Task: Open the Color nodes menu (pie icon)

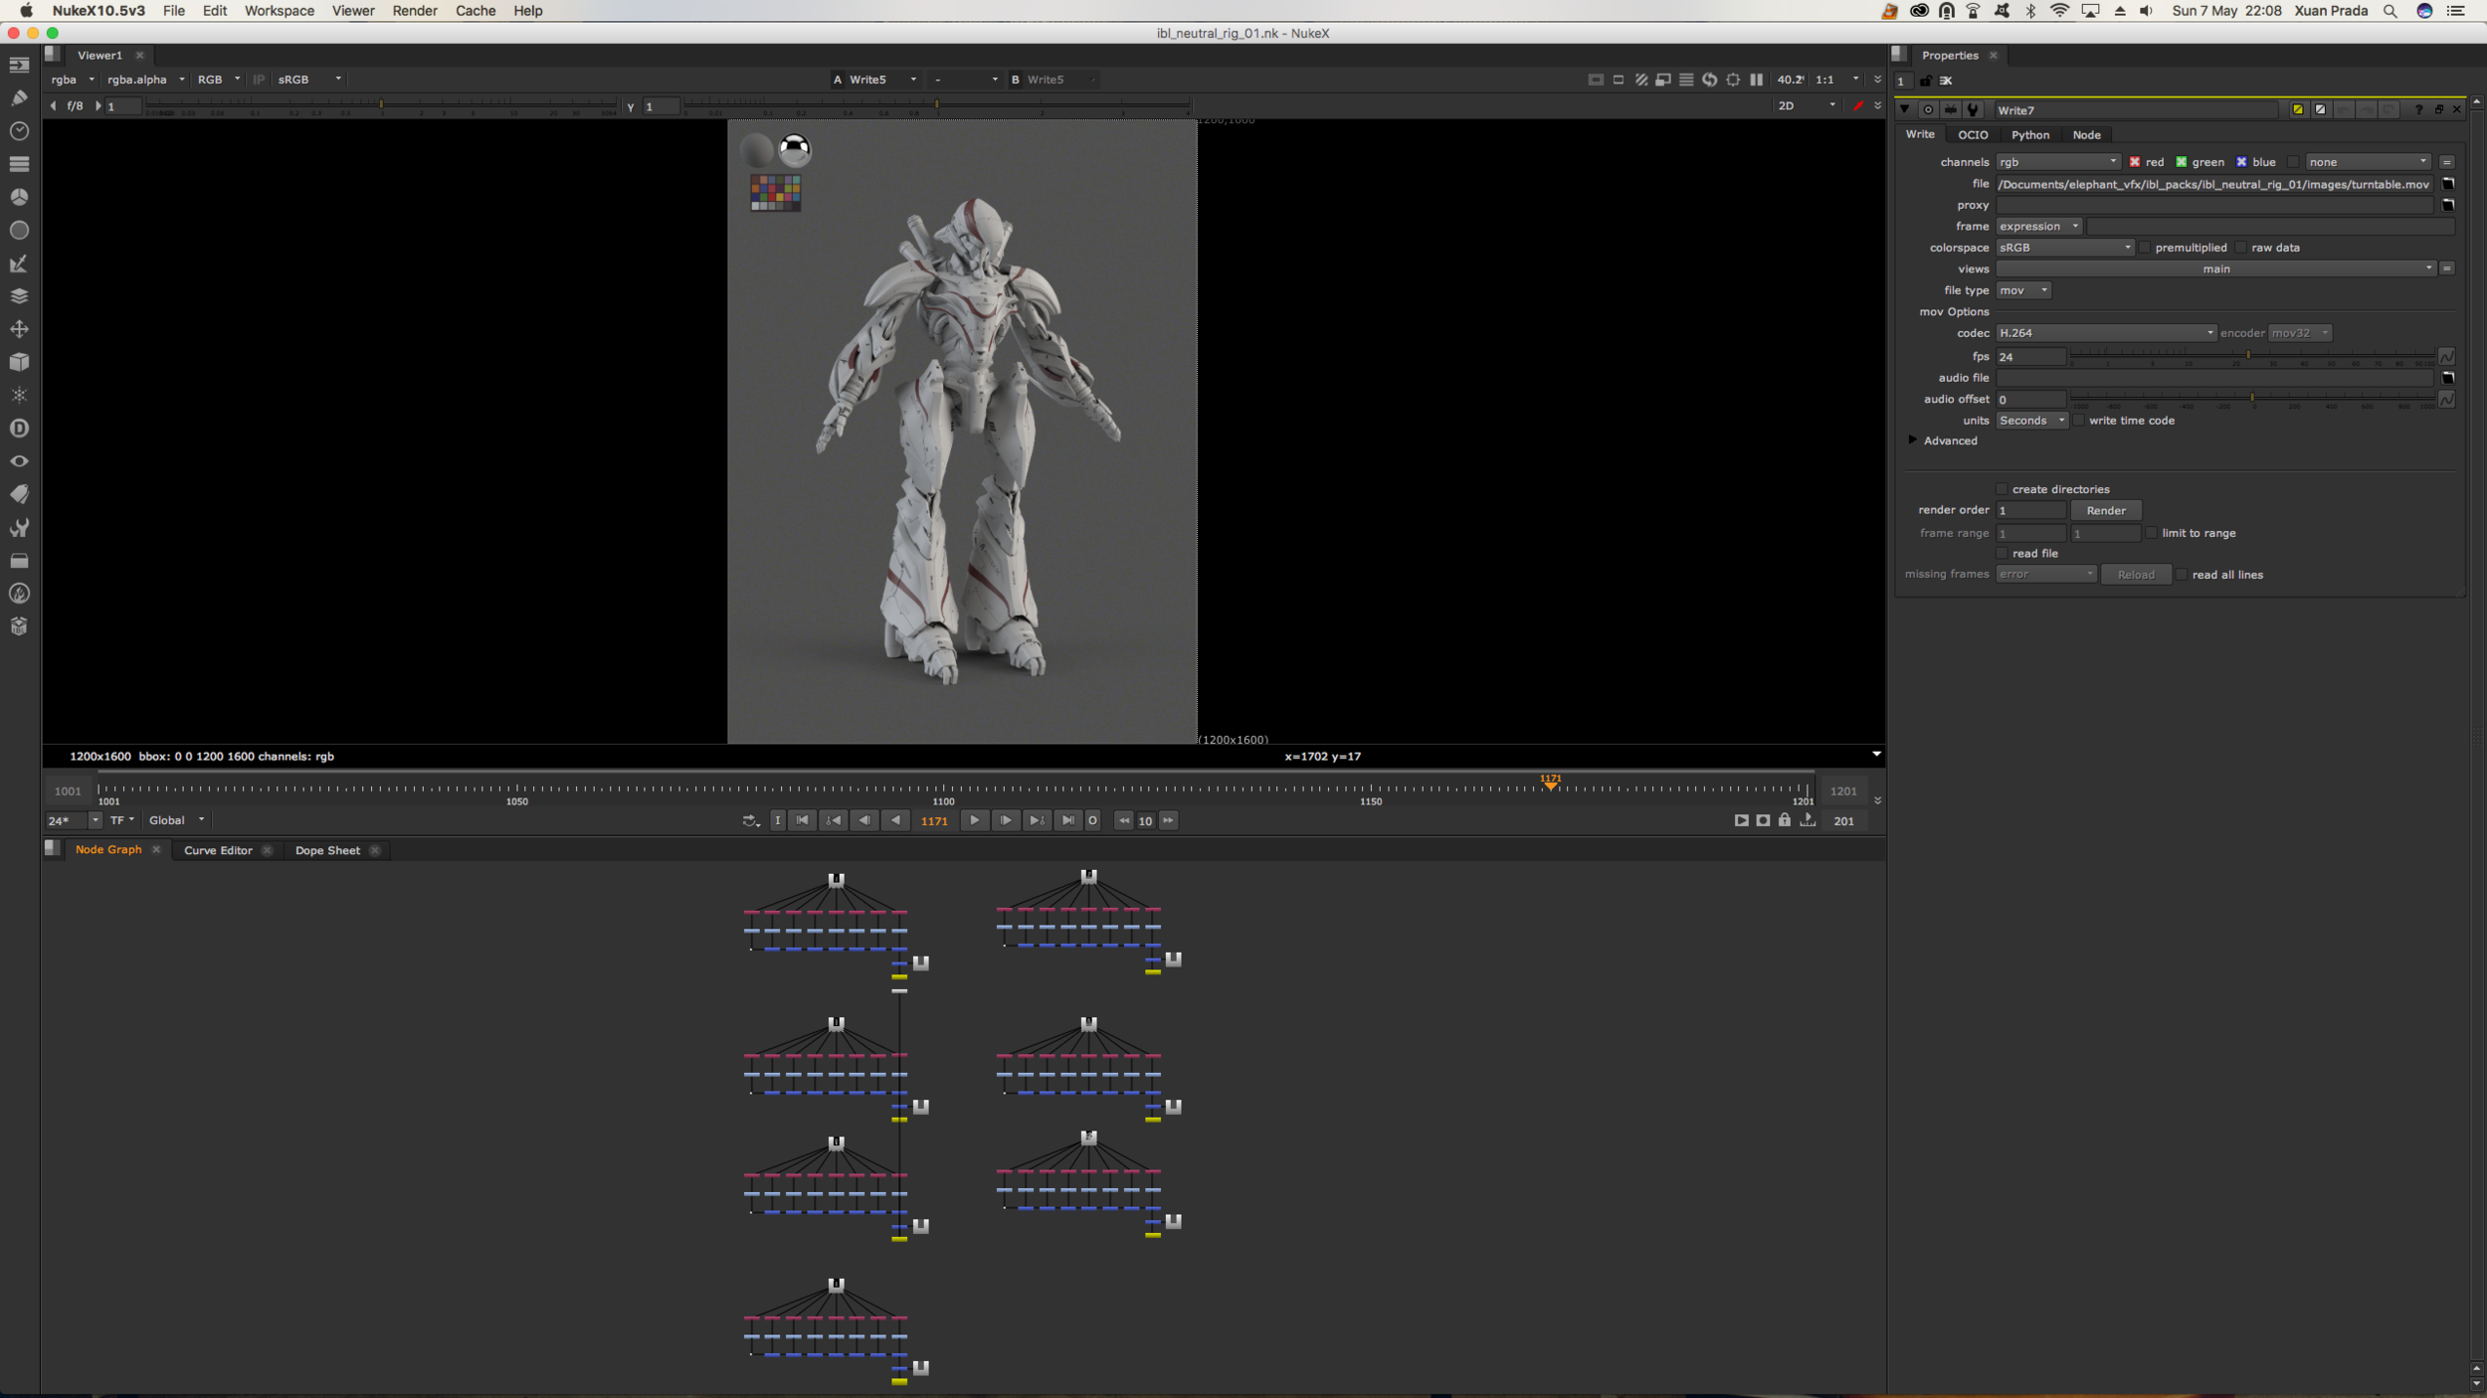Action: 19,197
